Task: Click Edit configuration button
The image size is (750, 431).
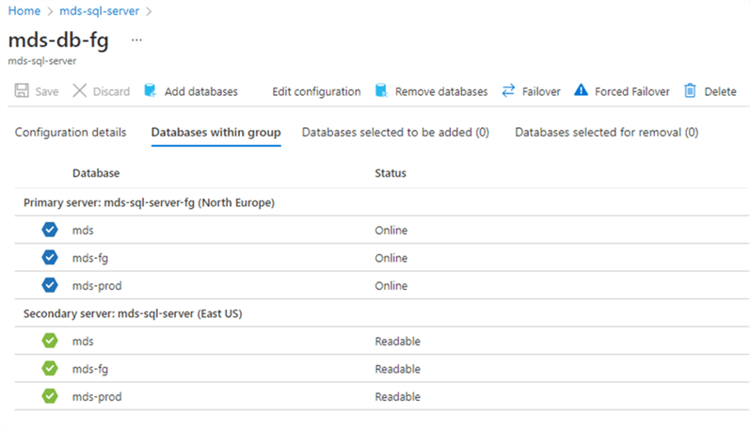Action: tap(316, 91)
